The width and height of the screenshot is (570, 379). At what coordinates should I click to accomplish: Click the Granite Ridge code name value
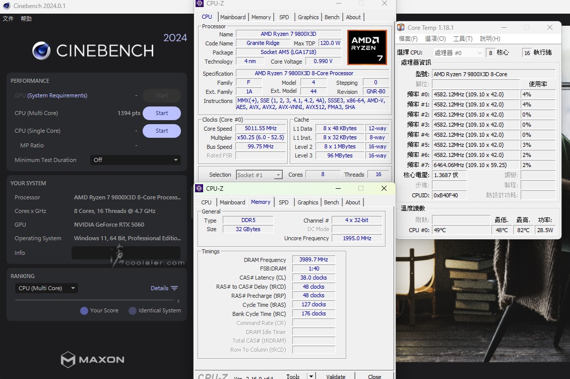(x=263, y=43)
